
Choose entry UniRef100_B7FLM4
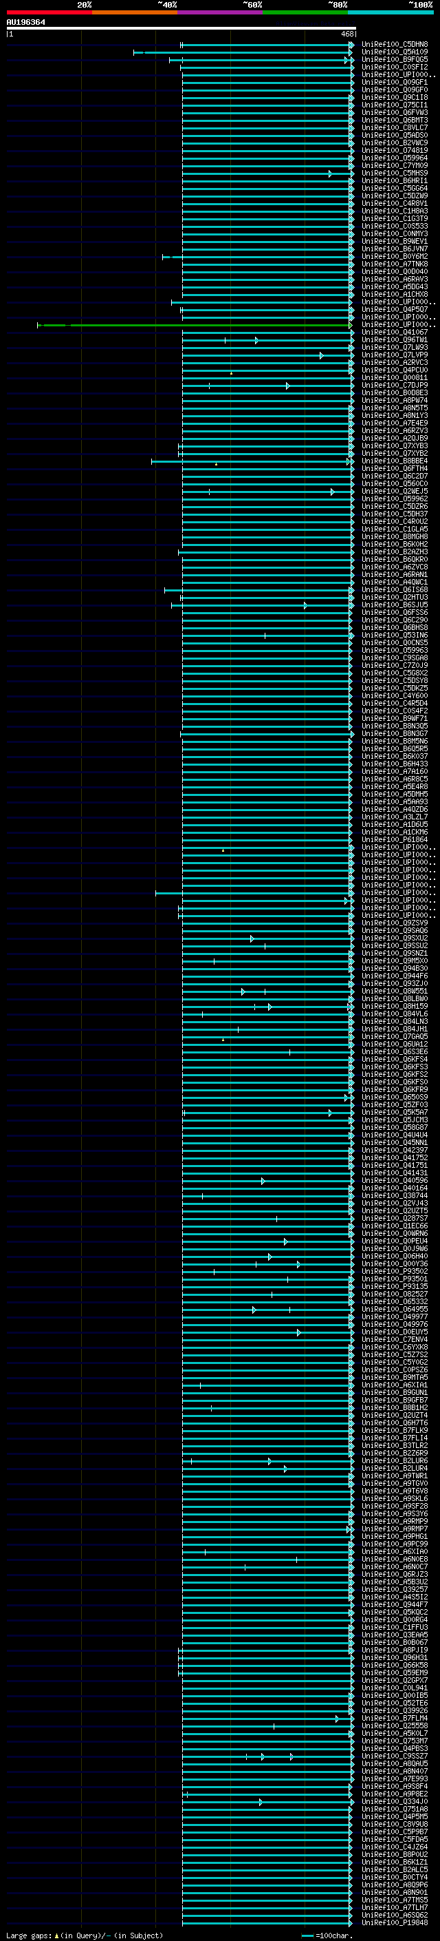pos(395,1718)
